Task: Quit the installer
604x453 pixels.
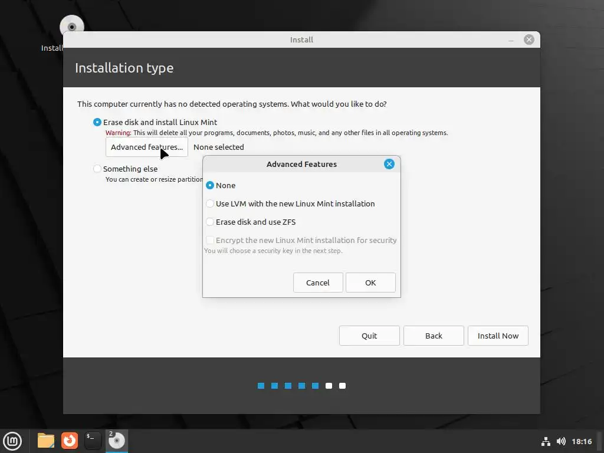Action: click(x=369, y=336)
